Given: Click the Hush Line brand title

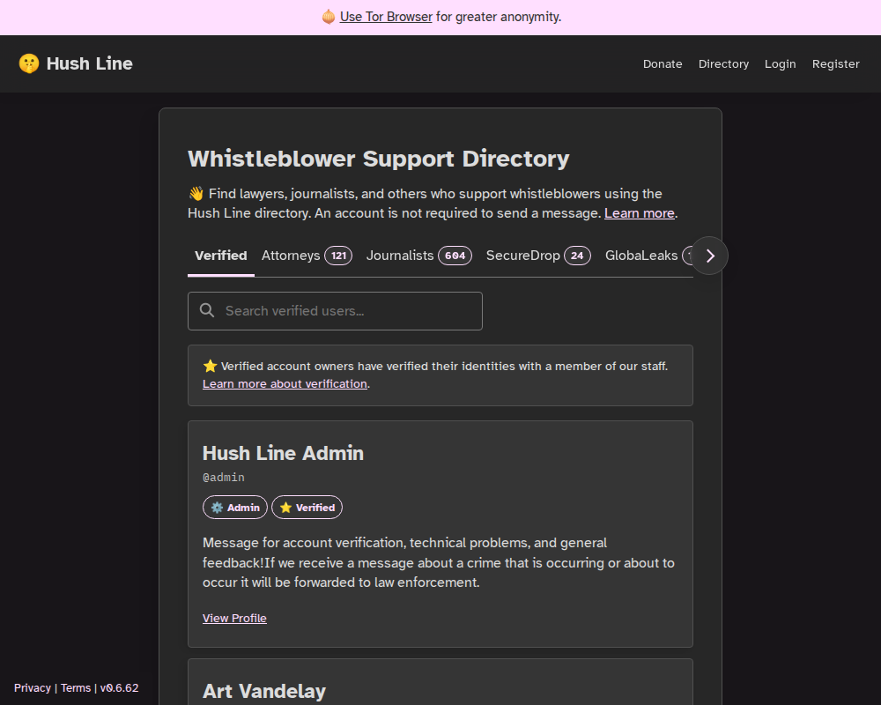Looking at the screenshot, I should (x=89, y=63).
